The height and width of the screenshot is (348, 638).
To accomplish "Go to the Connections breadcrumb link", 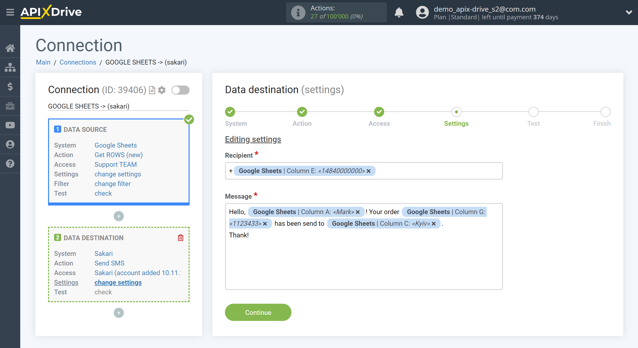I will pyautogui.click(x=78, y=62).
